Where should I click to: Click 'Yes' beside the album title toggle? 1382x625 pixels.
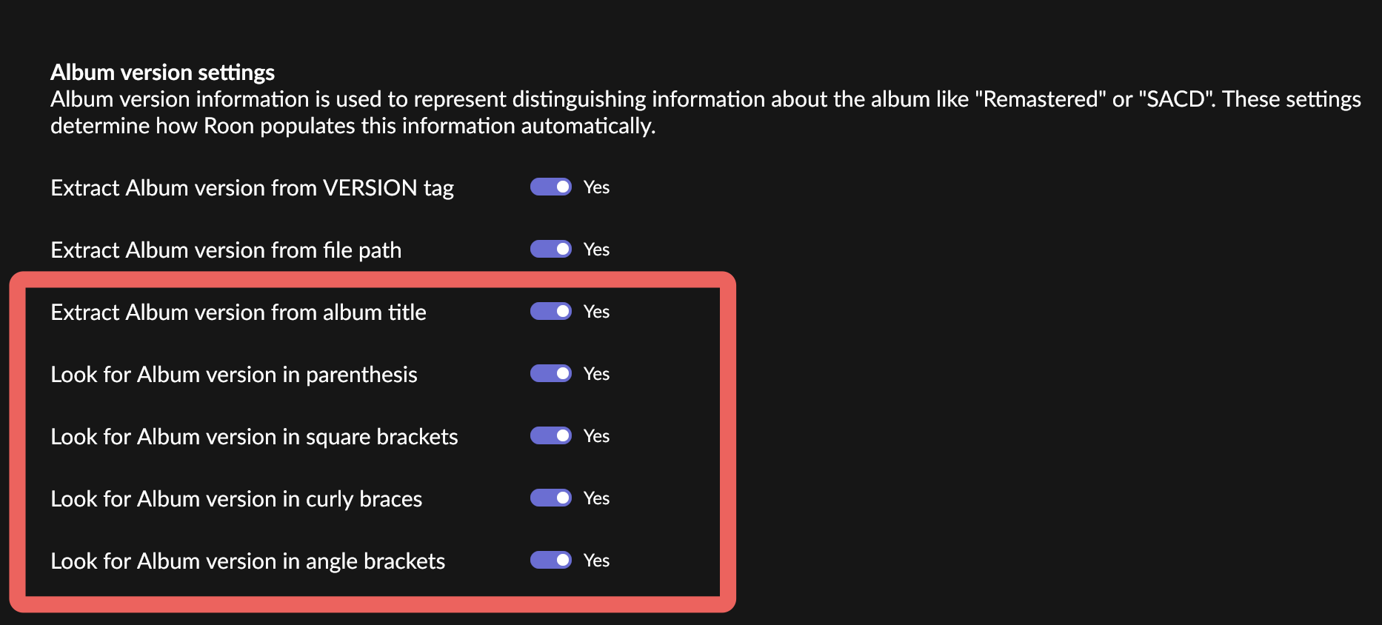(x=596, y=312)
